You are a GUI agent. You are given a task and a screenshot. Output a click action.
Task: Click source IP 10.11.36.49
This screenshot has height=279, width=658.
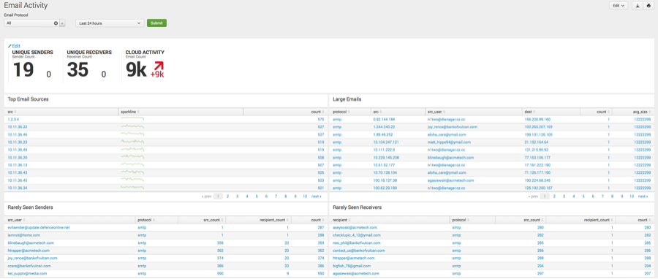(x=18, y=150)
